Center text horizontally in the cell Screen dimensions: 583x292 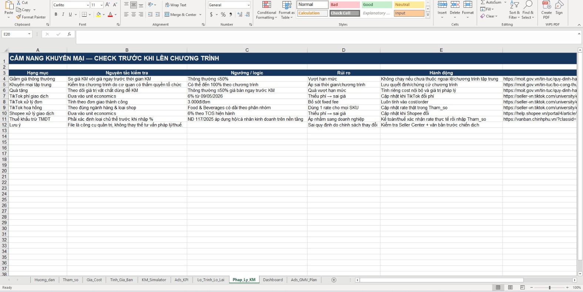coord(134,14)
